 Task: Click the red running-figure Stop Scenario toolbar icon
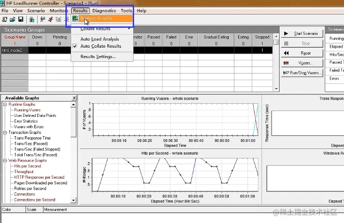tap(50, 19)
